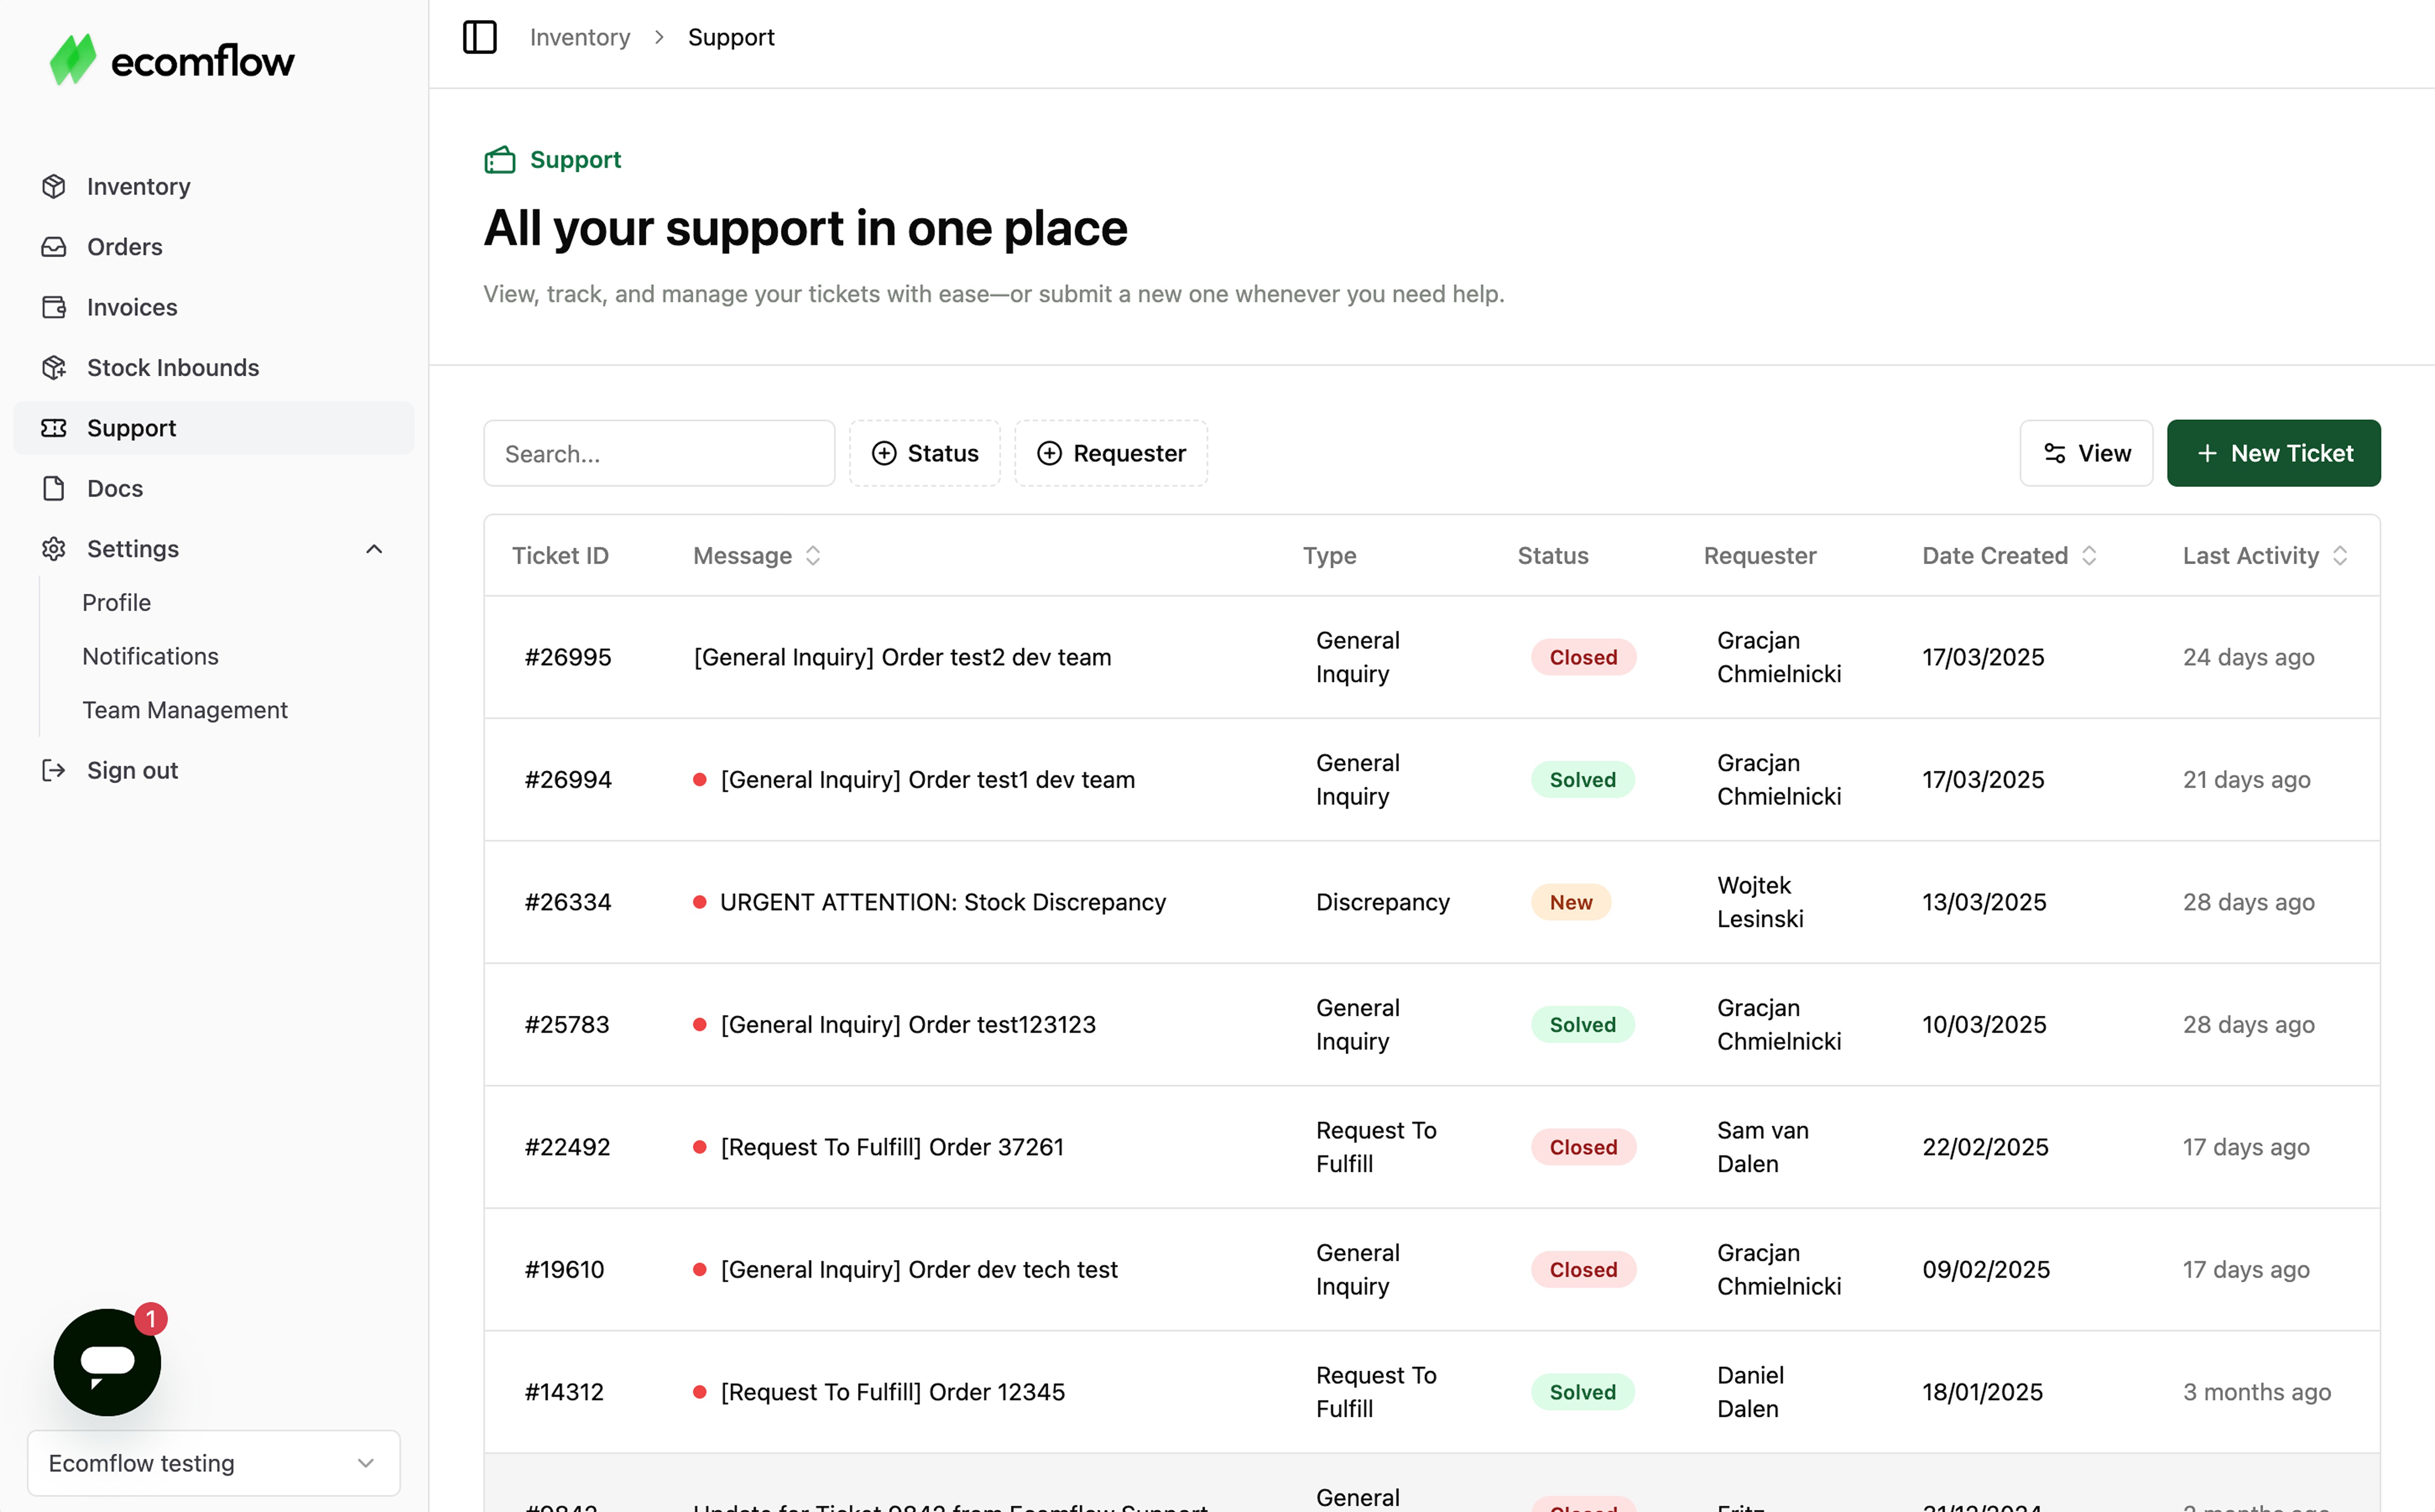Image resolution: width=2435 pixels, height=1512 pixels.
Task: Go to Notifications settings
Action: 150,656
